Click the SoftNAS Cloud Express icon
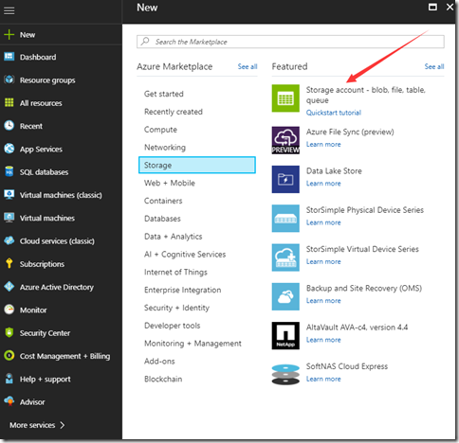Image resolution: width=459 pixels, height=443 pixels. click(285, 375)
